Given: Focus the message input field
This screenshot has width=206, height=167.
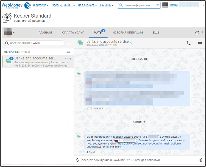Looking at the screenshot, I should [x=139, y=160].
